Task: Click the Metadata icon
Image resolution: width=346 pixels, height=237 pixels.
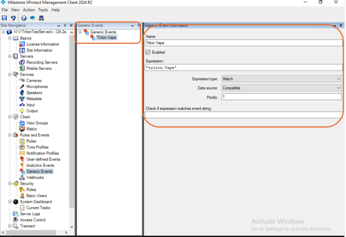Action: coord(22,99)
